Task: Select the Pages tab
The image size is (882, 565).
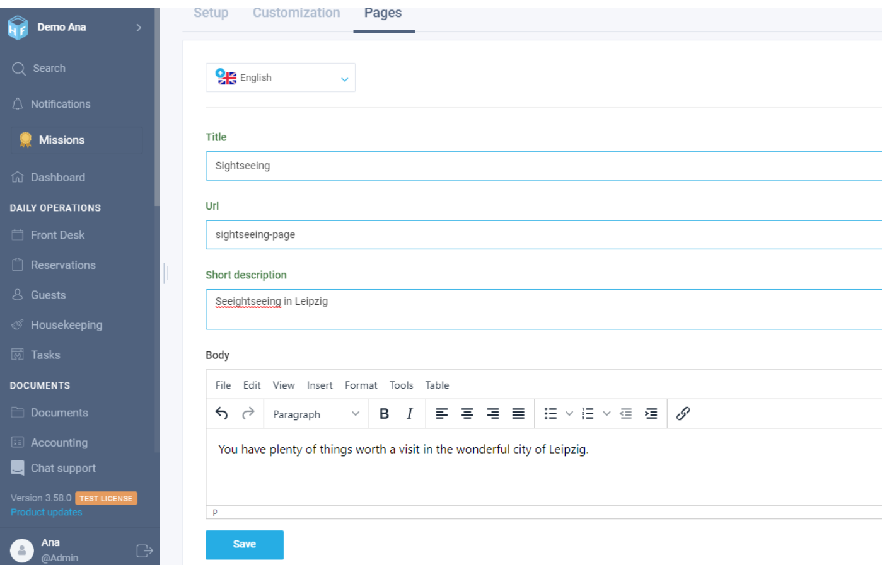Action: click(383, 13)
